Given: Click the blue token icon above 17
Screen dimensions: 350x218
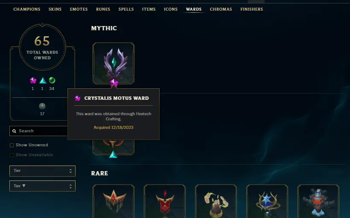Looking at the screenshot, I should pos(42,106).
